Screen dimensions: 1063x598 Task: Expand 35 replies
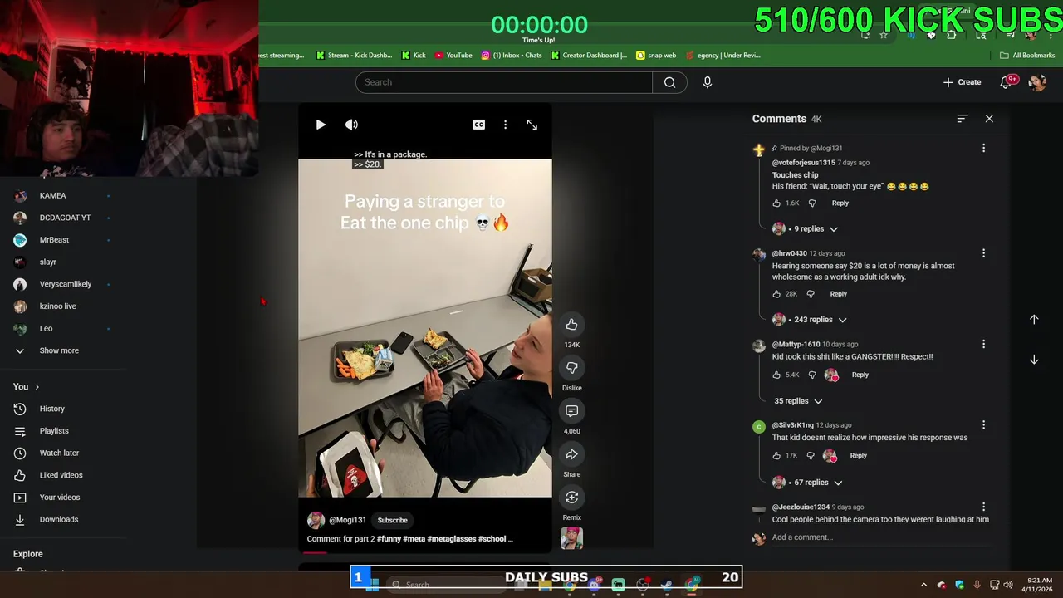coord(798,401)
